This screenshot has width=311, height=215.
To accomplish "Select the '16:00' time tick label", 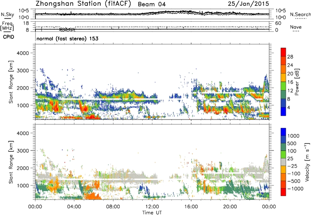I will click(191, 207).
